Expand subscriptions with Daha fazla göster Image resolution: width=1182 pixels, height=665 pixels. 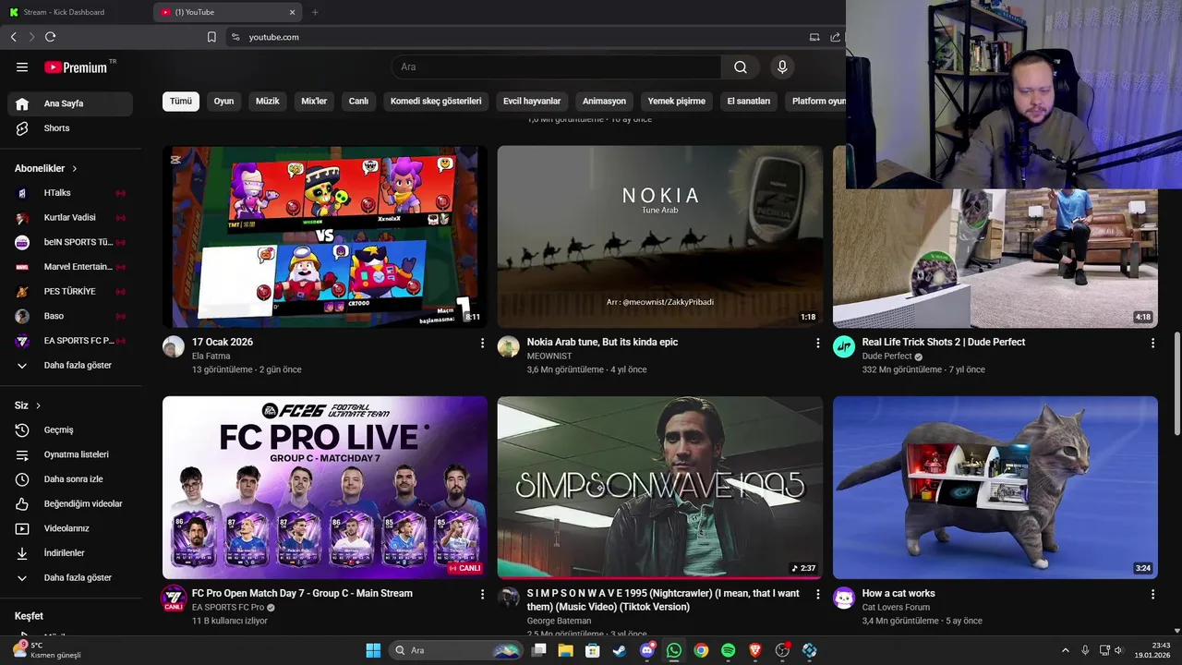pos(70,365)
